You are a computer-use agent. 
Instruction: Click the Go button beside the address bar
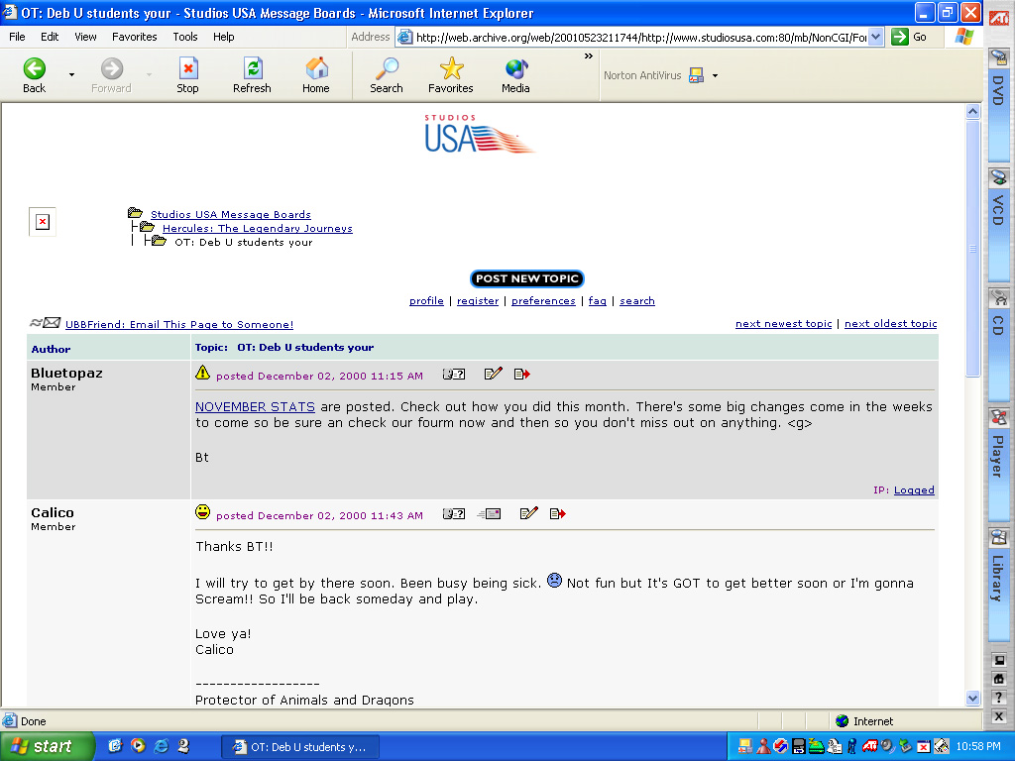pos(910,37)
